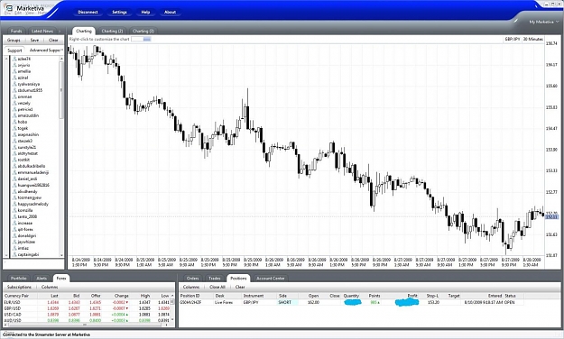
Task: Switch to the Alerts tab
Action: point(42,279)
